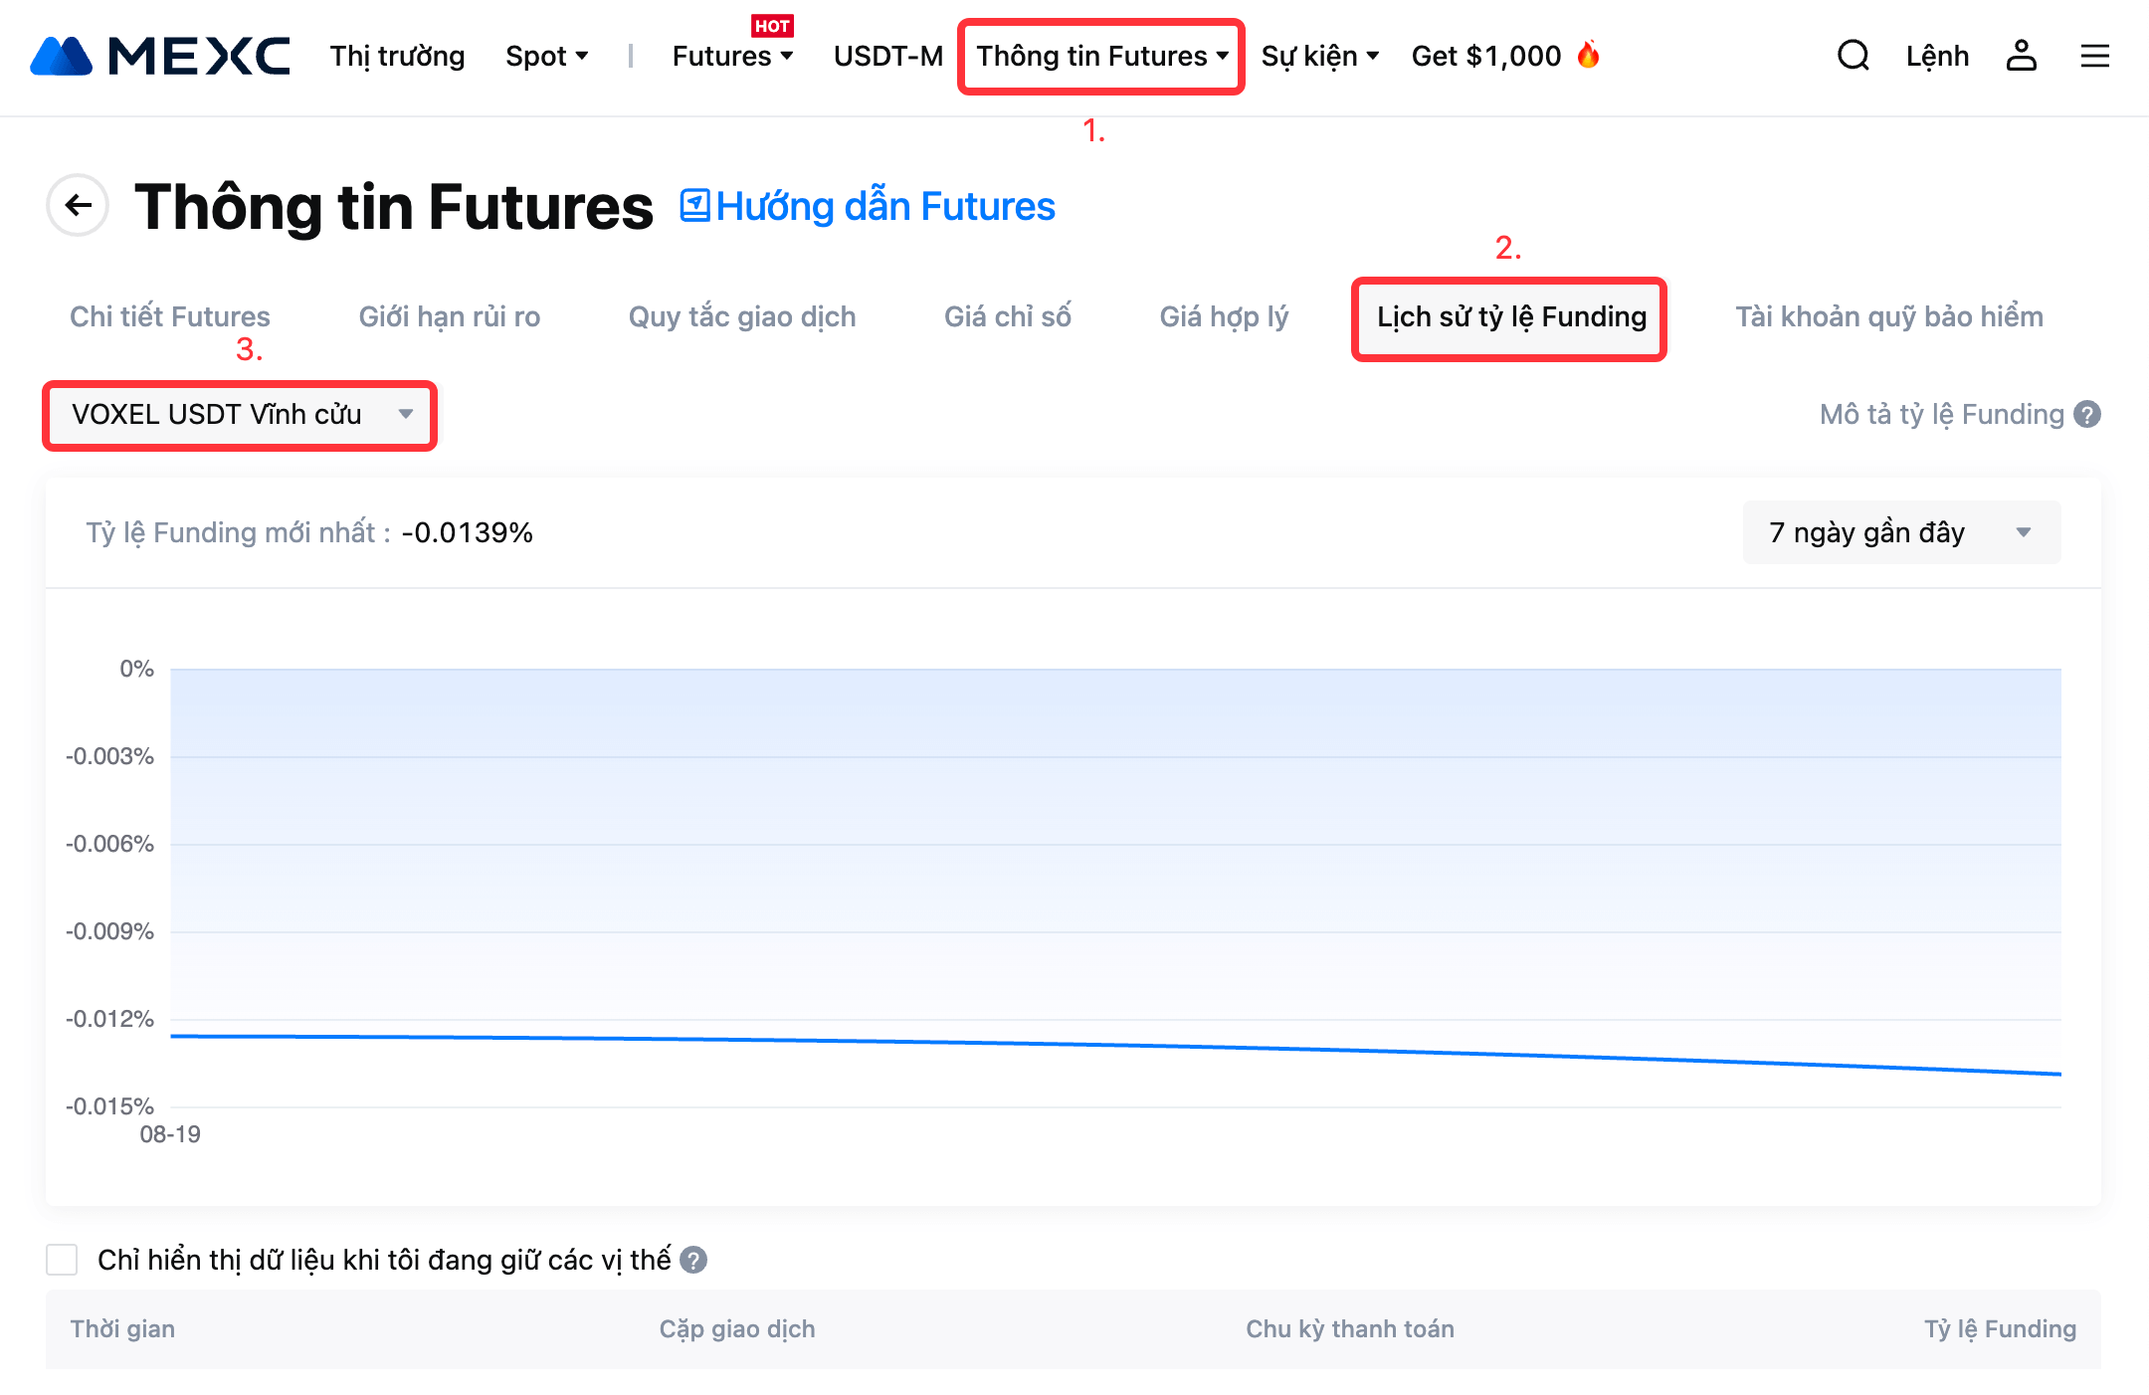The height and width of the screenshot is (1395, 2149).
Task: Select the Lịch sử tỷ lệ Funding tab
Action: 1510,316
